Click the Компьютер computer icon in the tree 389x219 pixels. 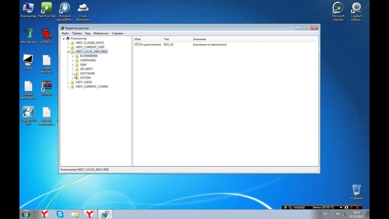pyautogui.click(x=68, y=38)
